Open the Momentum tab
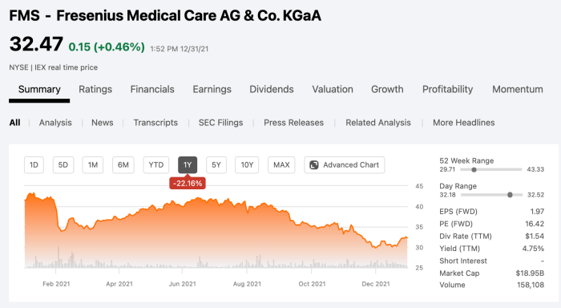561x308 pixels. coord(518,89)
